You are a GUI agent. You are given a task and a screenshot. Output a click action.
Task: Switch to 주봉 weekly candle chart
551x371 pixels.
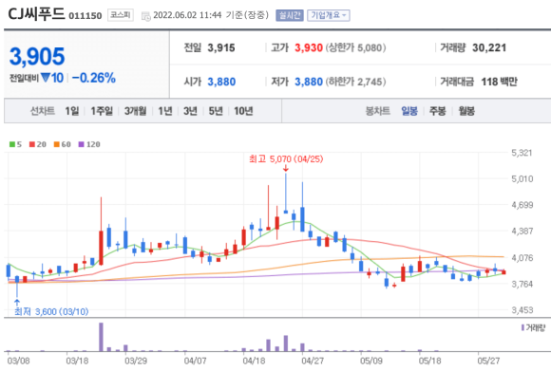438,111
